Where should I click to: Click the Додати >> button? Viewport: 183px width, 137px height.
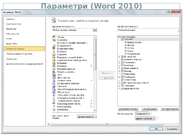tap(107, 73)
